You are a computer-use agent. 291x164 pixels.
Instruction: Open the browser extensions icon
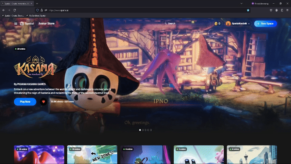[282, 10]
